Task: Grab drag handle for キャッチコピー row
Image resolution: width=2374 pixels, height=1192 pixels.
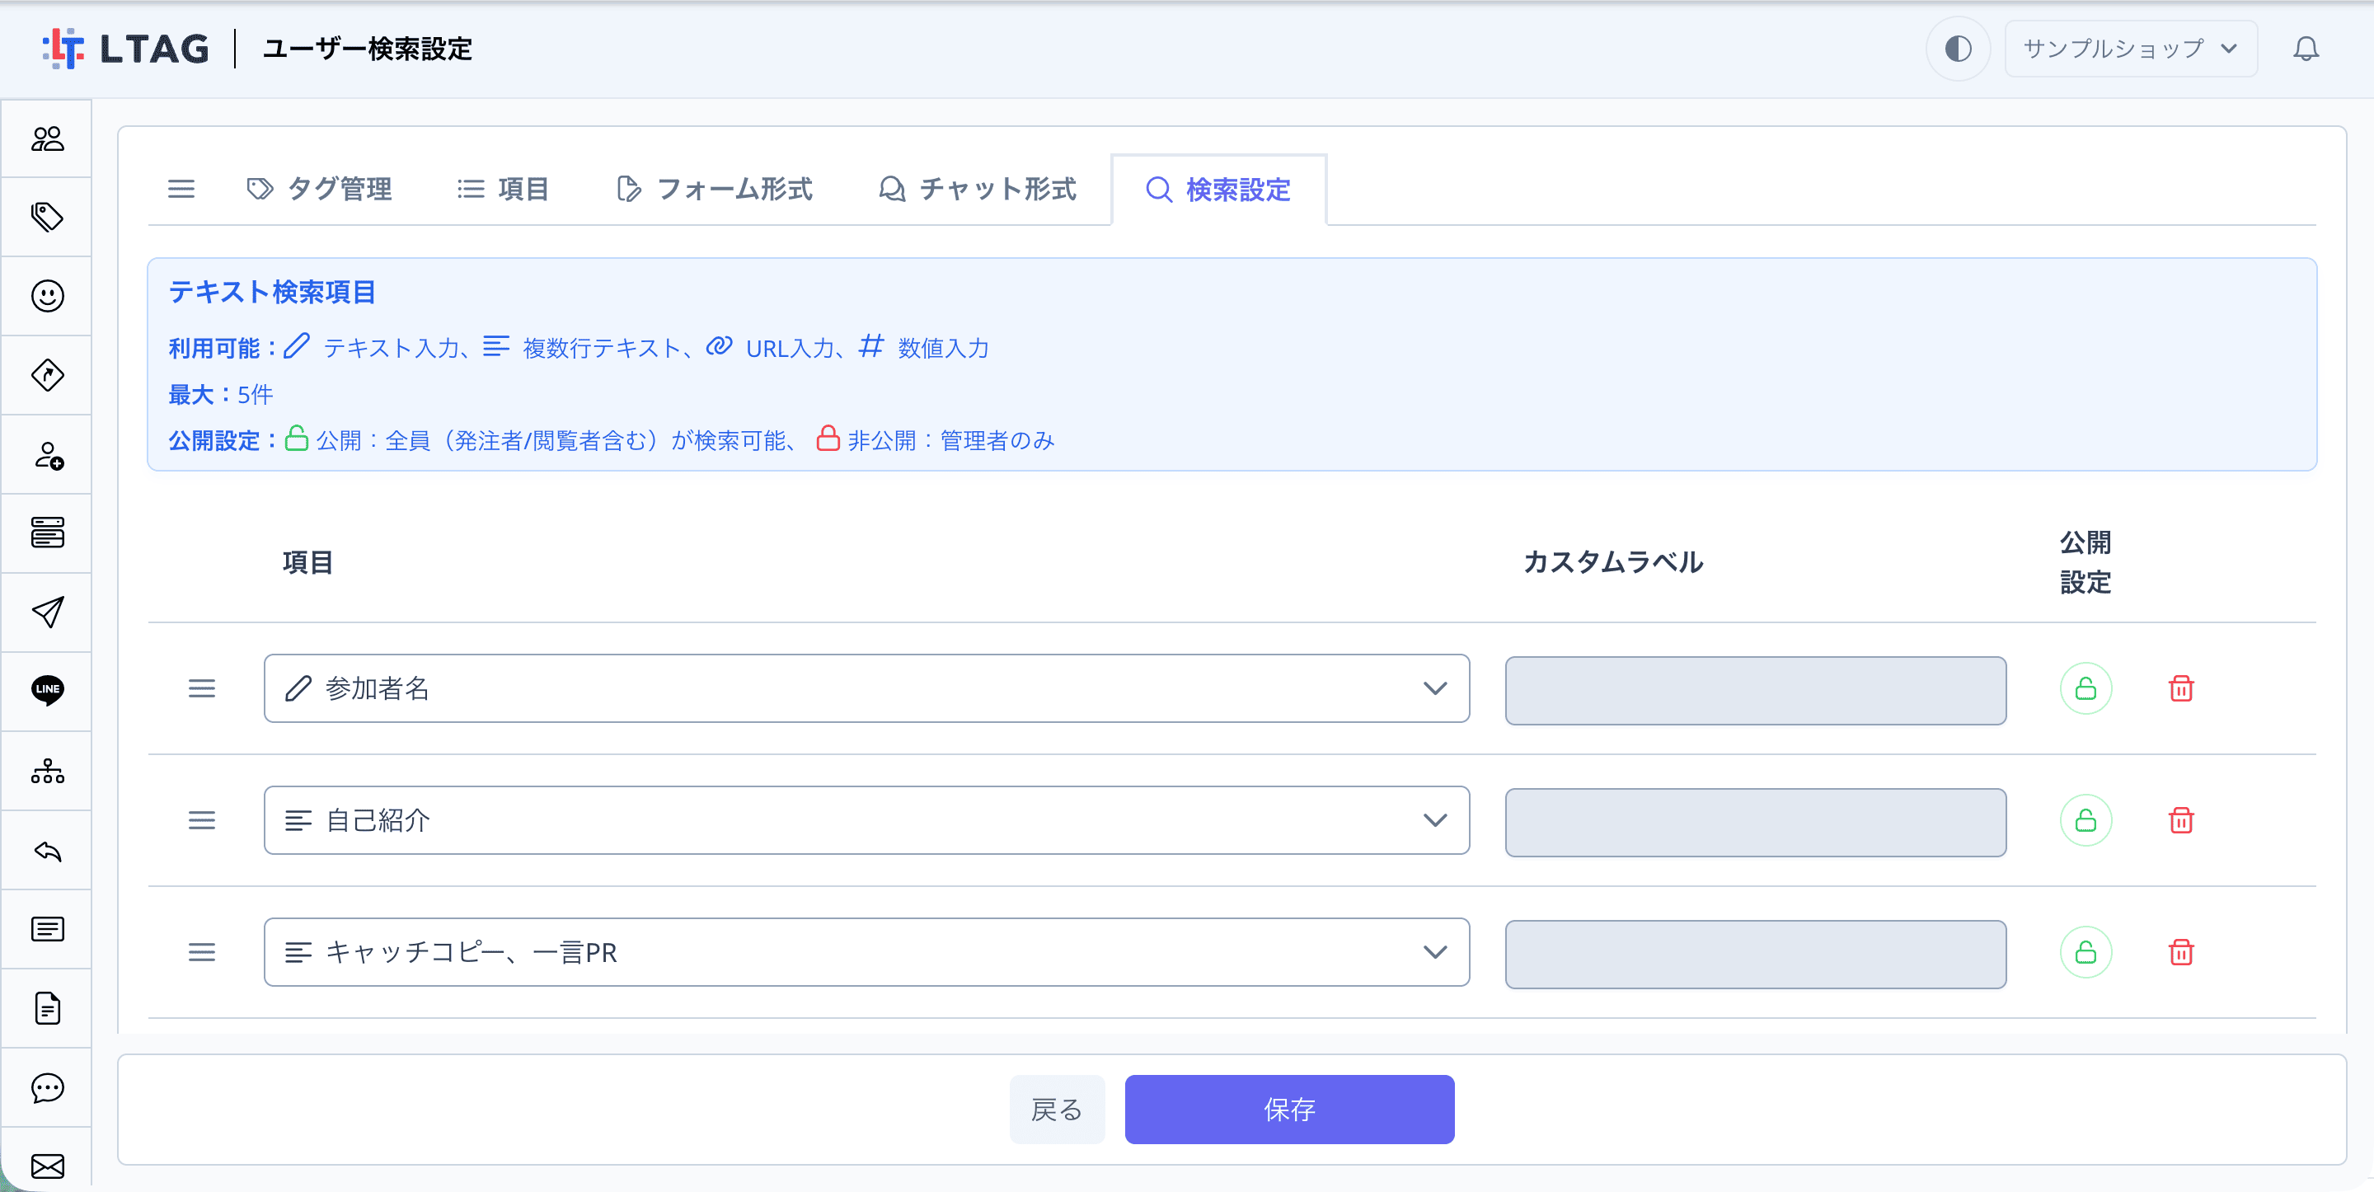Action: click(x=202, y=952)
